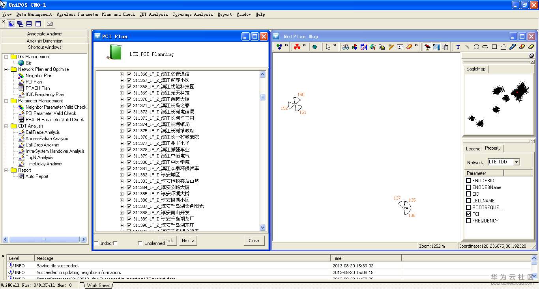Open the envelope mail icon

(x=50, y=24)
